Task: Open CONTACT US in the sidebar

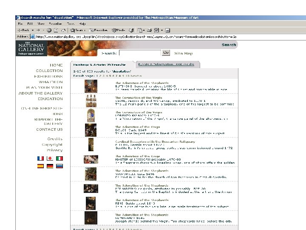Action: 49,129
